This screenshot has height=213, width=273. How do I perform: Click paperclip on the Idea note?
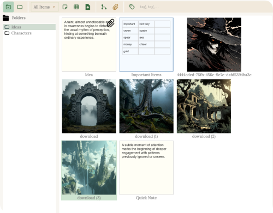coord(111,23)
